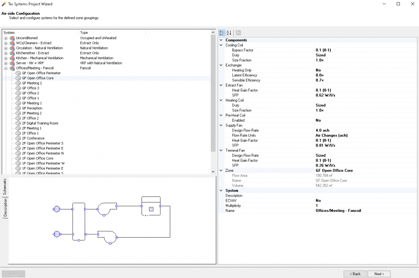The image size is (419, 278).
Task: Click the extract fan in the lower schematic path
Action: coord(108,237)
